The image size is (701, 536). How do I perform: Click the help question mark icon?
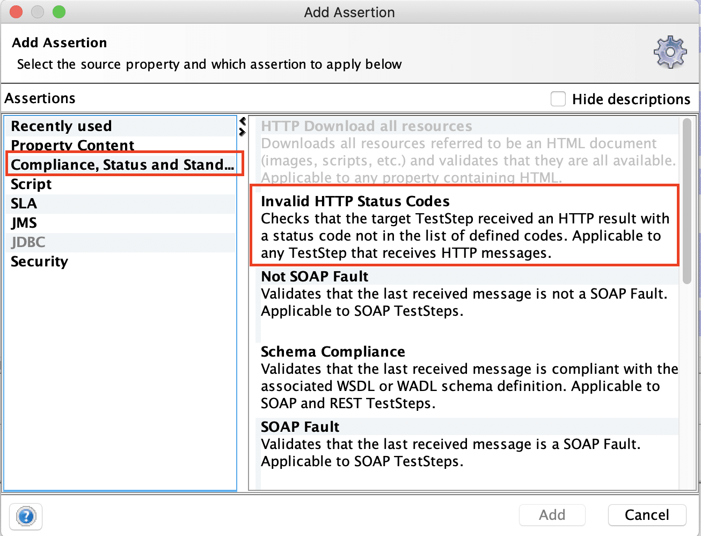25,516
